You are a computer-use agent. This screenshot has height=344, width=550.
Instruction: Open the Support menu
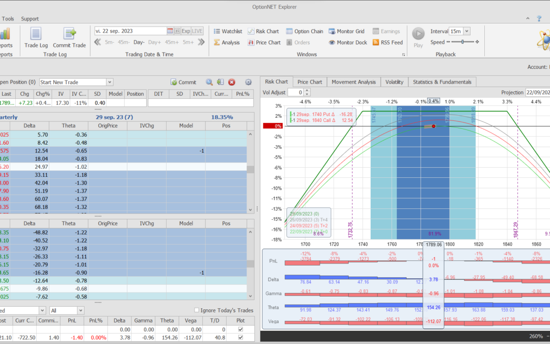point(30,19)
